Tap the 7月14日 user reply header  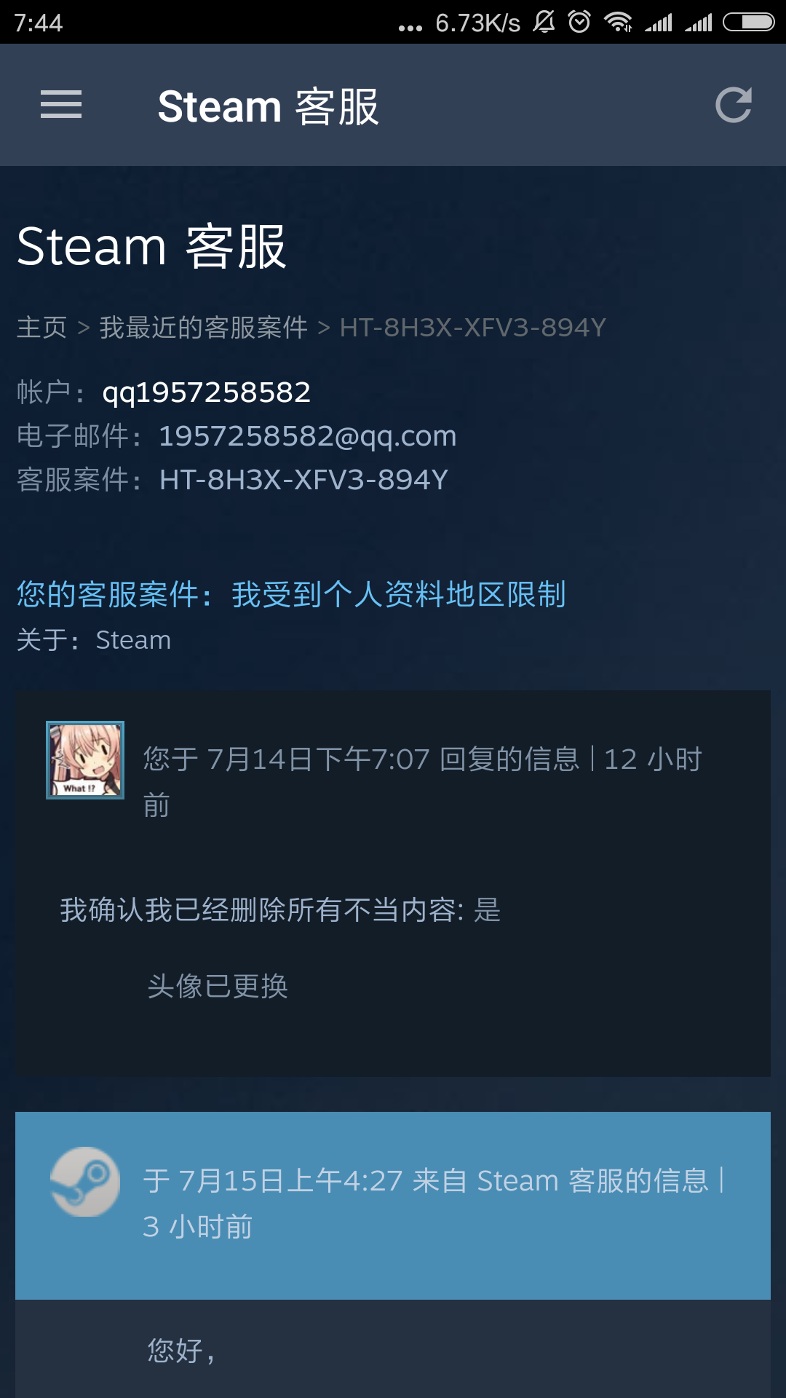(423, 782)
